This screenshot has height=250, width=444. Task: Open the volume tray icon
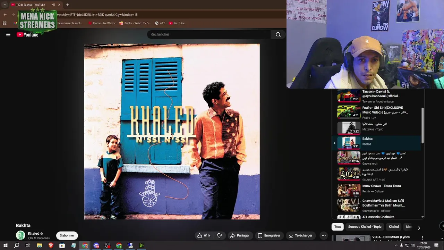pos(413,245)
